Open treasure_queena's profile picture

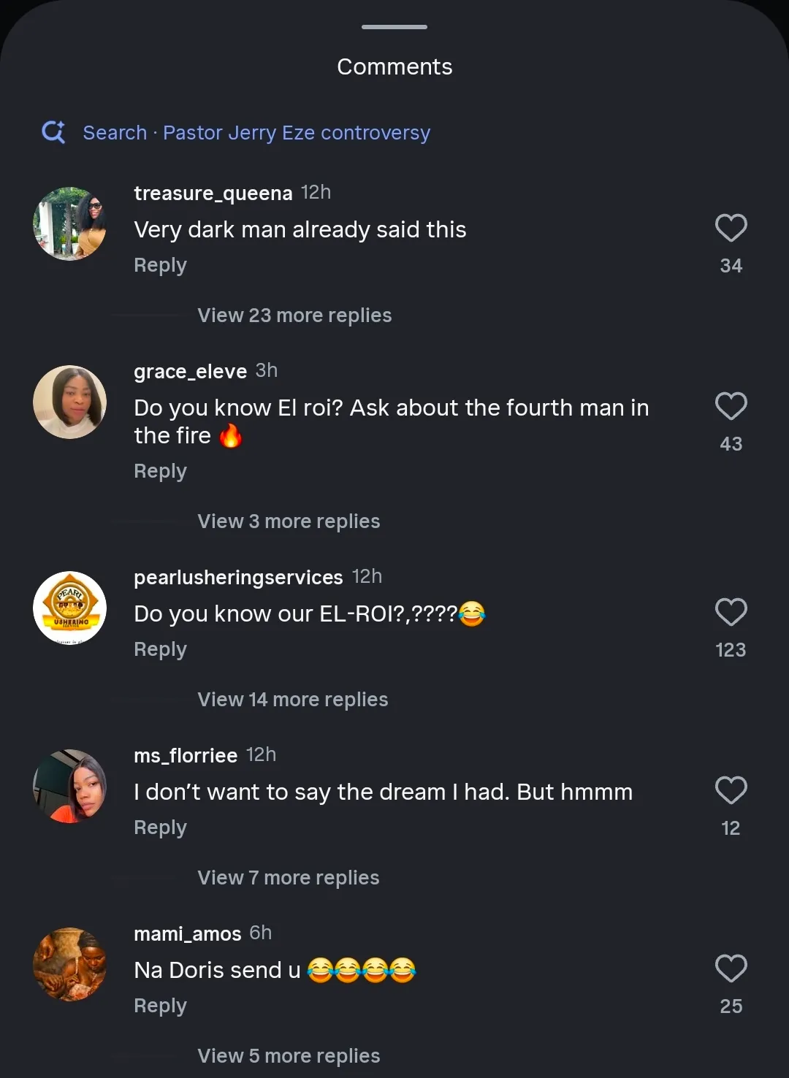[x=70, y=223]
